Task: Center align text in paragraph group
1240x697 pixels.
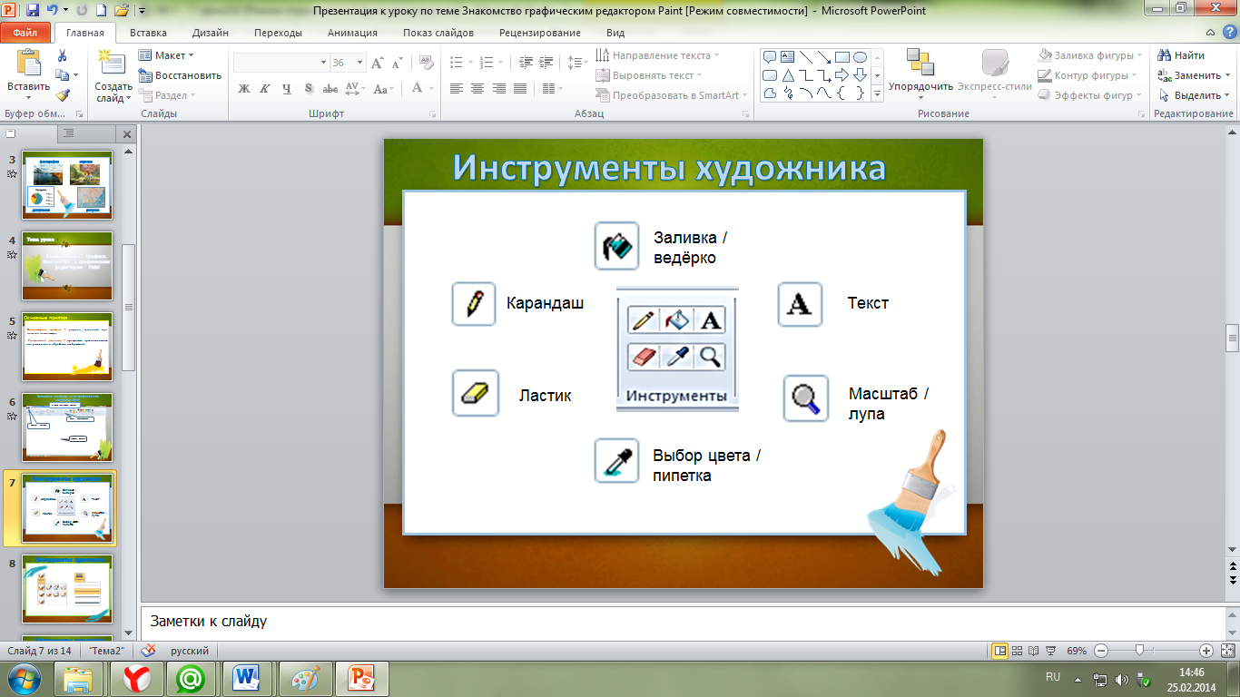Action: (x=477, y=89)
